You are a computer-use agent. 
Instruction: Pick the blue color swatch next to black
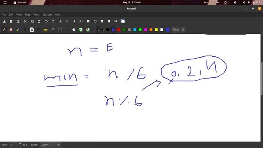(113, 30)
